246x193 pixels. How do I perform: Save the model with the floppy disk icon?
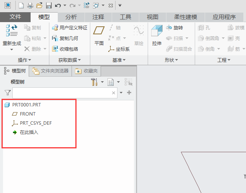(49, 5)
